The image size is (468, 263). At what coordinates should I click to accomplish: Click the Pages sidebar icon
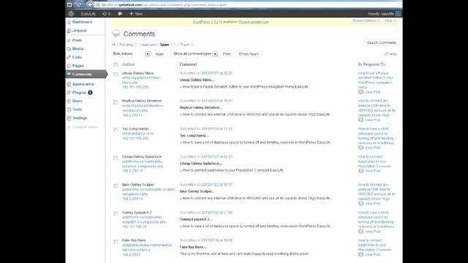[69, 66]
